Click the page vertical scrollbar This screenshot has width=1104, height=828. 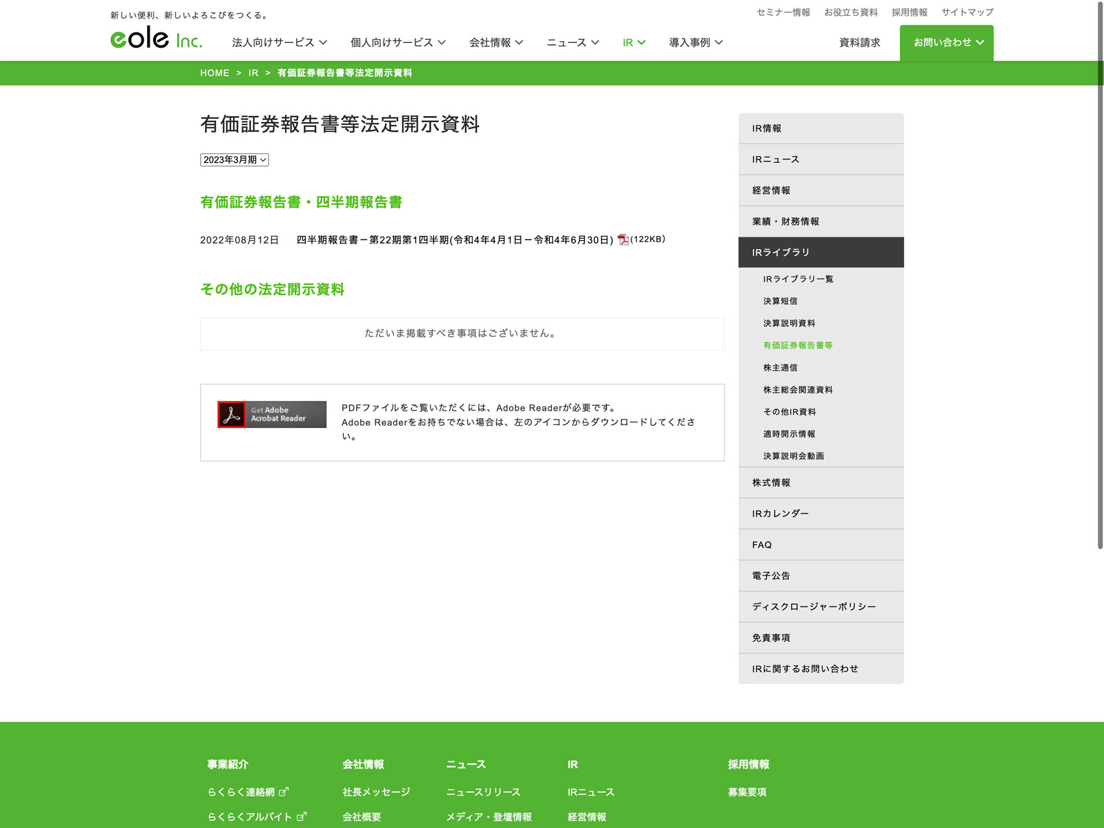[1100, 276]
